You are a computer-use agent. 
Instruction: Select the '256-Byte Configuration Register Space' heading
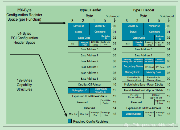(x=24, y=15)
